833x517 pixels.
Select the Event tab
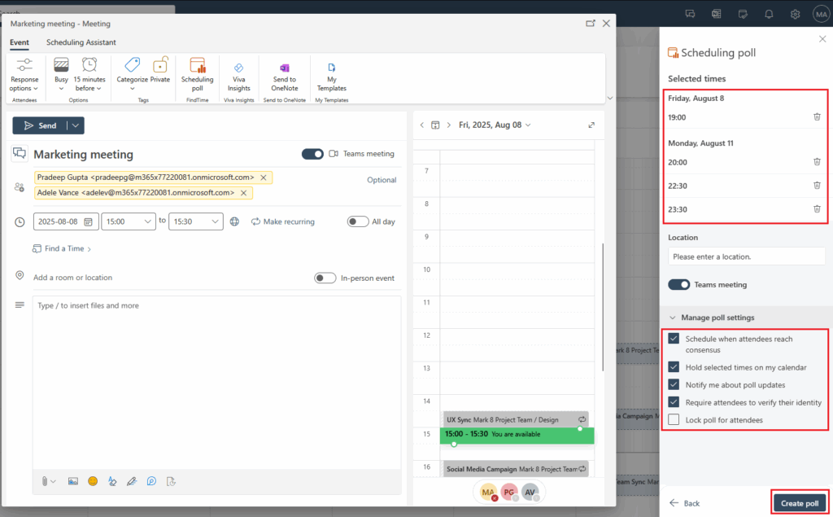[x=20, y=42]
